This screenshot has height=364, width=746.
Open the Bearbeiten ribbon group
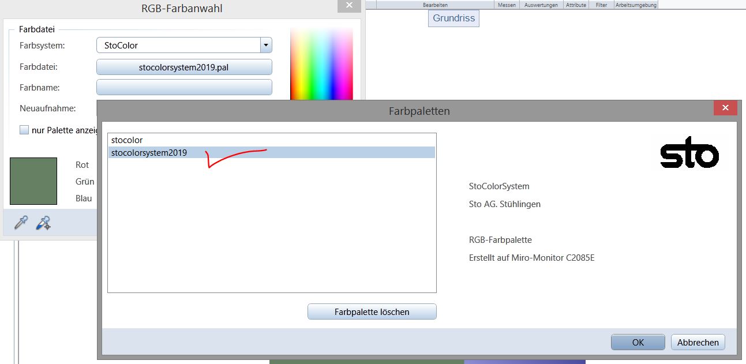coord(435,5)
